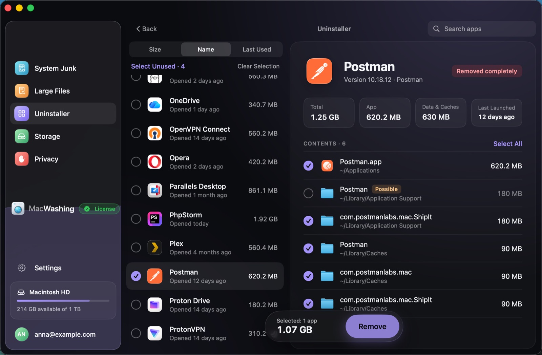Image resolution: width=542 pixels, height=355 pixels.
Task: Click the Total 1.25 GB card
Action: (329, 113)
